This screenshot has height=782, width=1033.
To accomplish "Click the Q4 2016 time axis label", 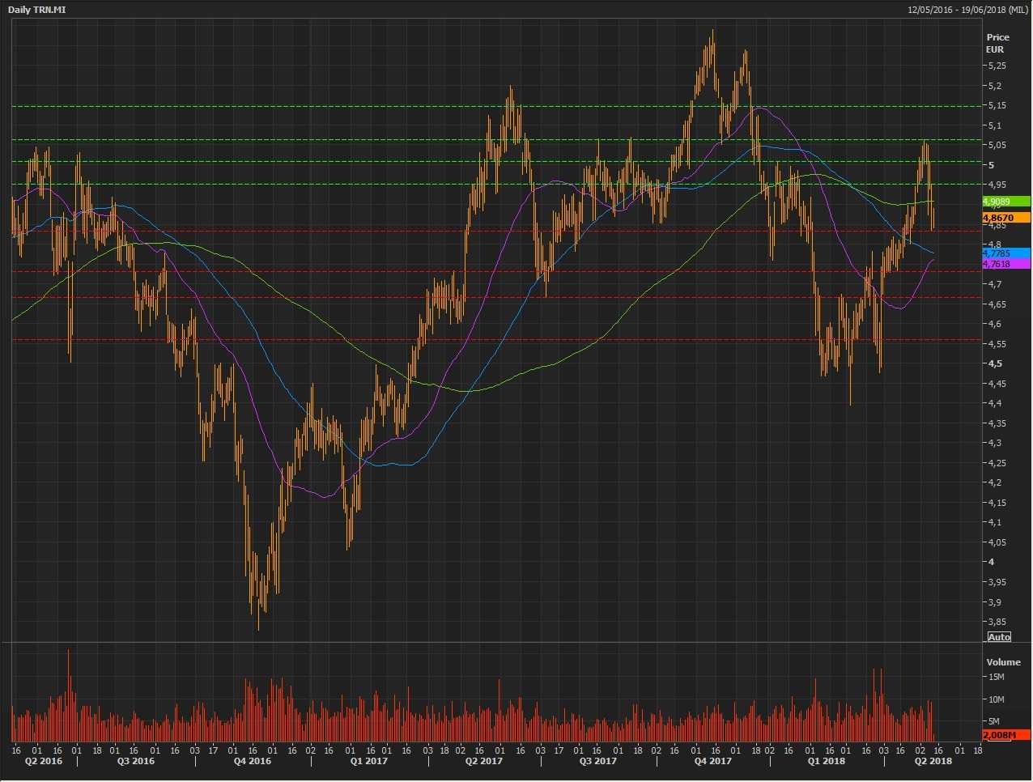I will pos(253,761).
